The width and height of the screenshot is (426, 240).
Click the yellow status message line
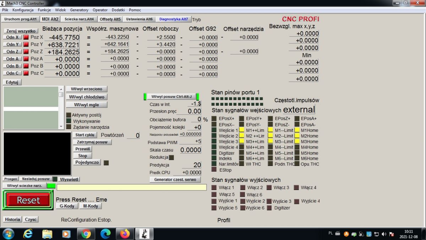click(131, 188)
